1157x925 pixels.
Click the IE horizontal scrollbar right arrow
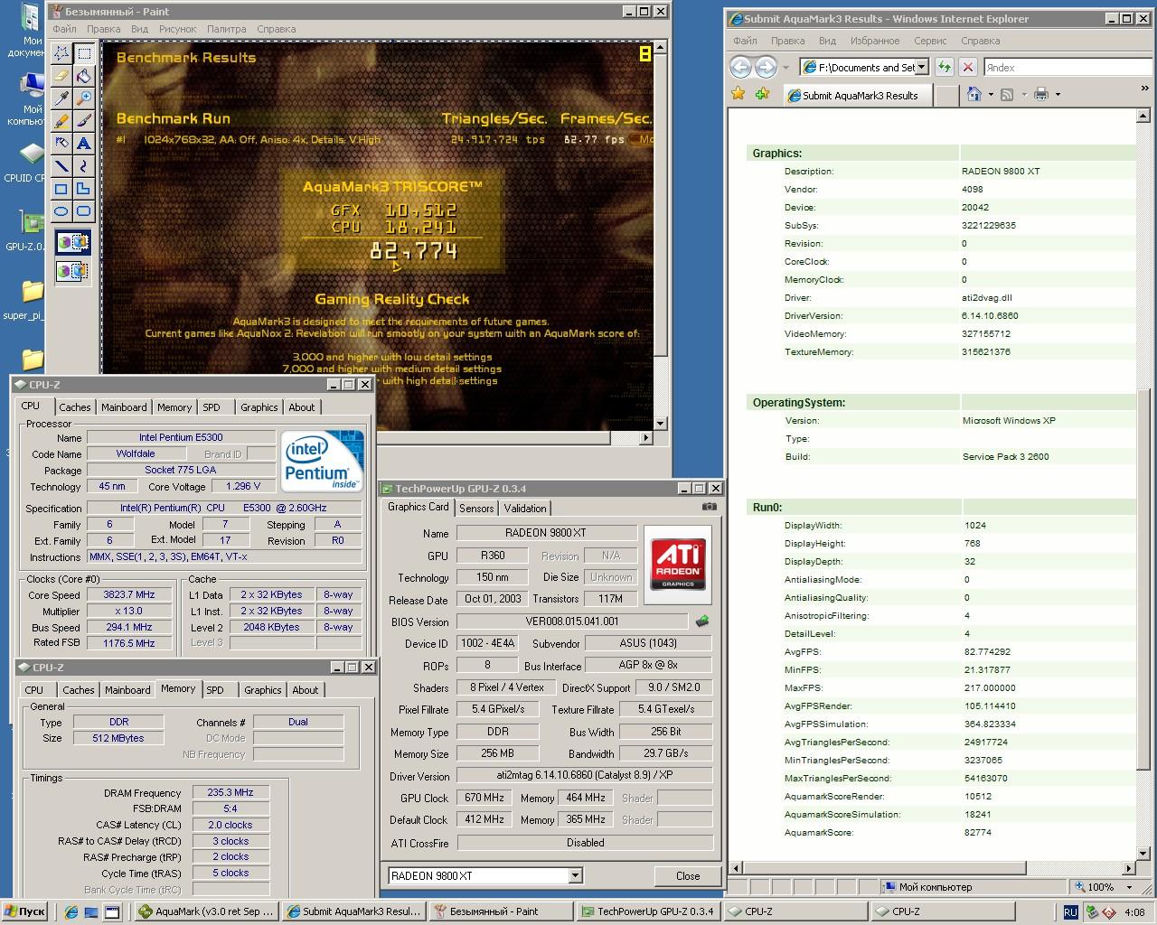pyautogui.click(x=1128, y=868)
